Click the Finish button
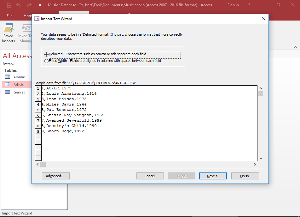This screenshot has height=217, width=300. click(x=245, y=176)
